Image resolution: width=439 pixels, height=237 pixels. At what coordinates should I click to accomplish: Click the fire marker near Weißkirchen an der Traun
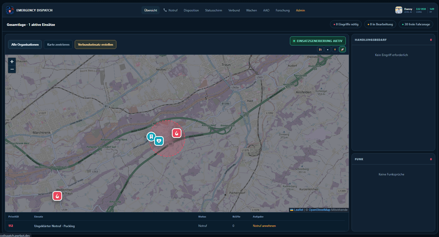pyautogui.click(x=57, y=196)
